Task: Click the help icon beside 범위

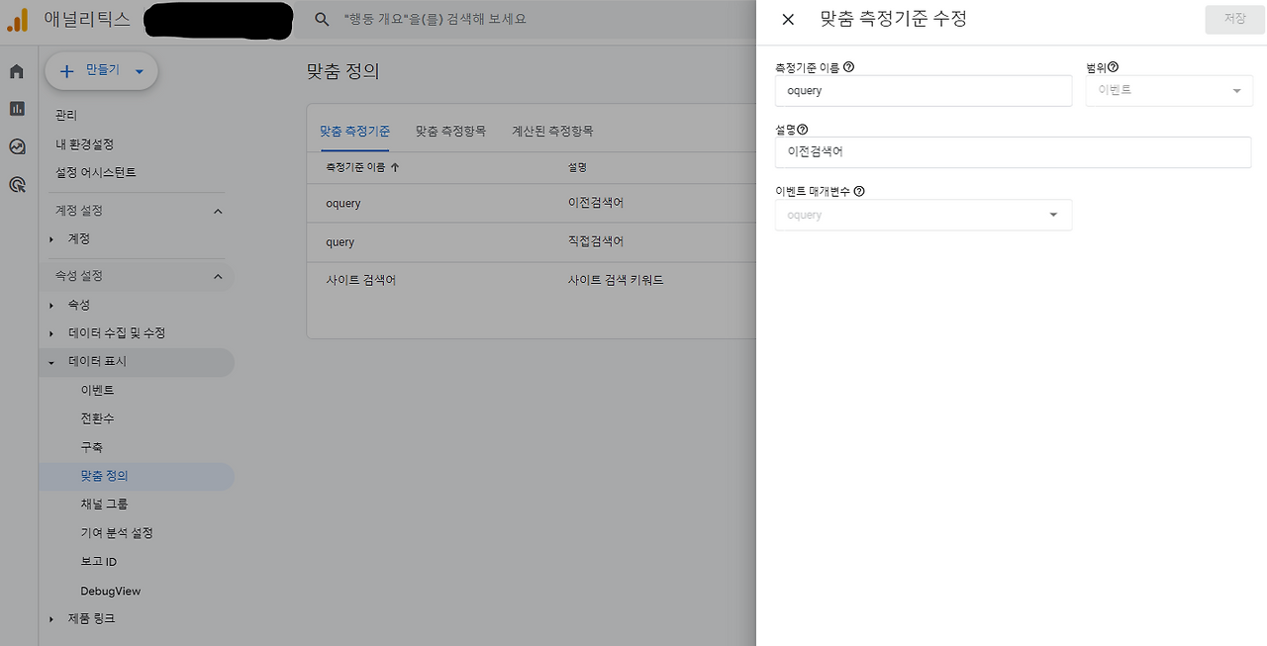Action: (1114, 66)
